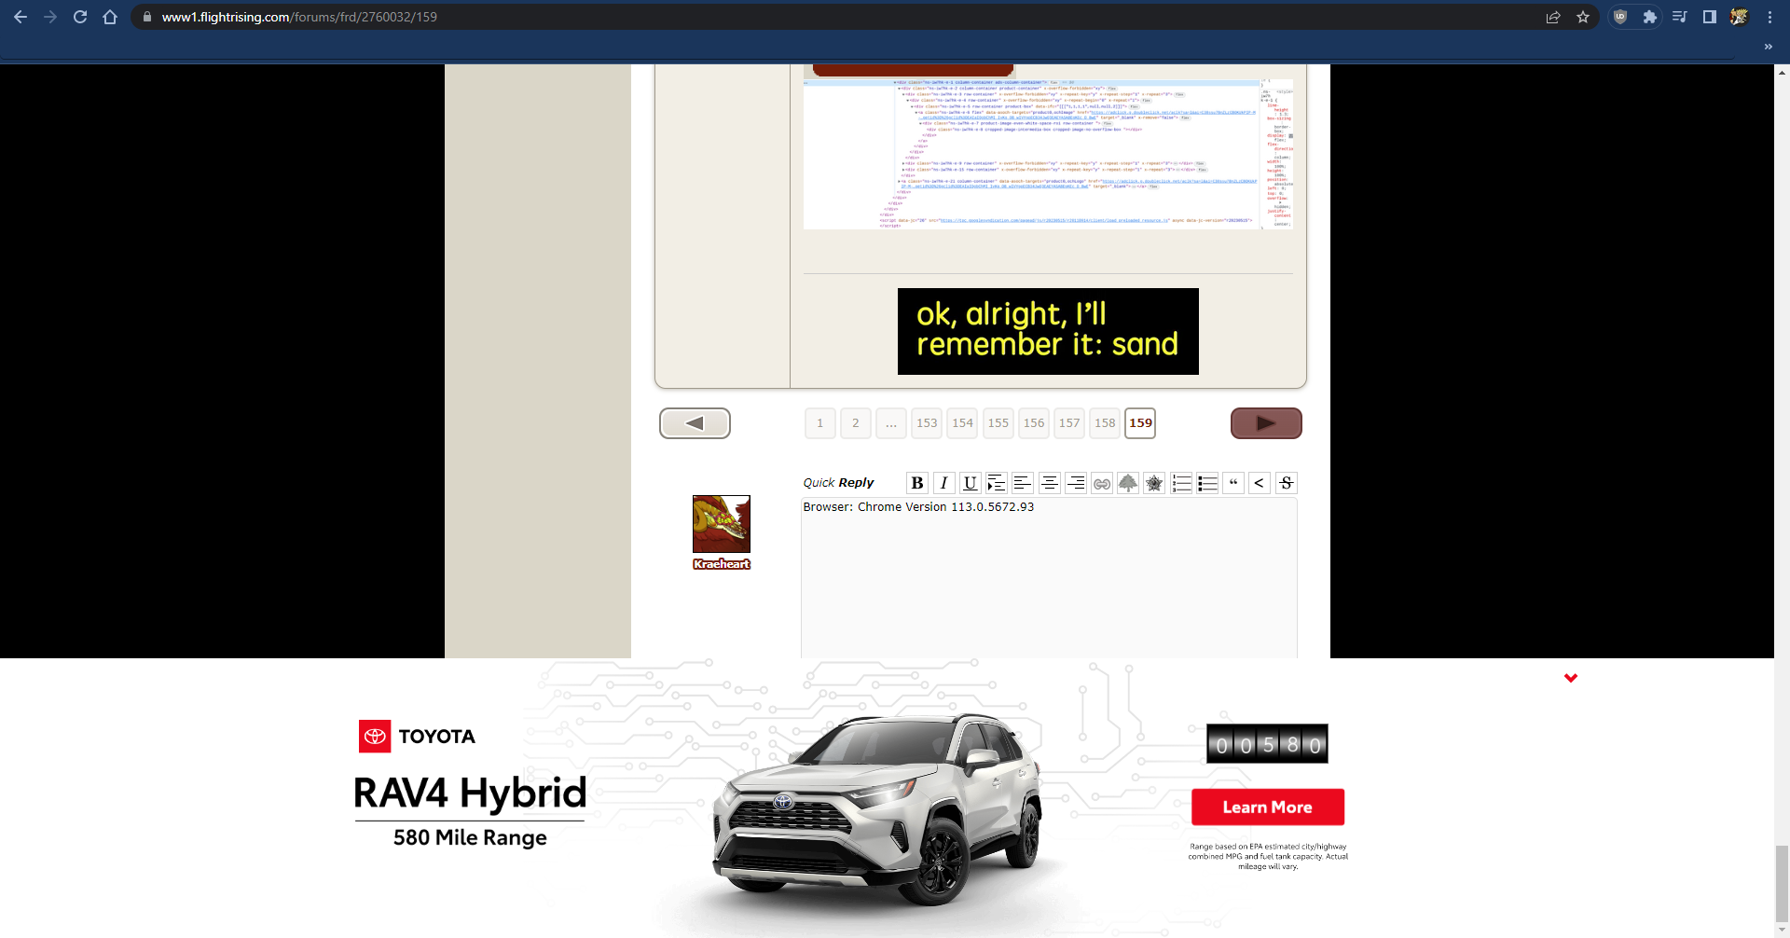
Task: Apply underline formatting in Quick Reply
Action: pyautogui.click(x=970, y=483)
